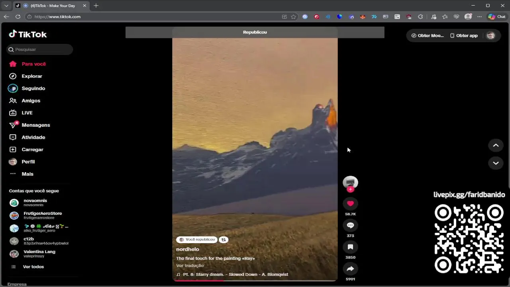Open novaomnis followed account

pyautogui.click(x=29, y=202)
